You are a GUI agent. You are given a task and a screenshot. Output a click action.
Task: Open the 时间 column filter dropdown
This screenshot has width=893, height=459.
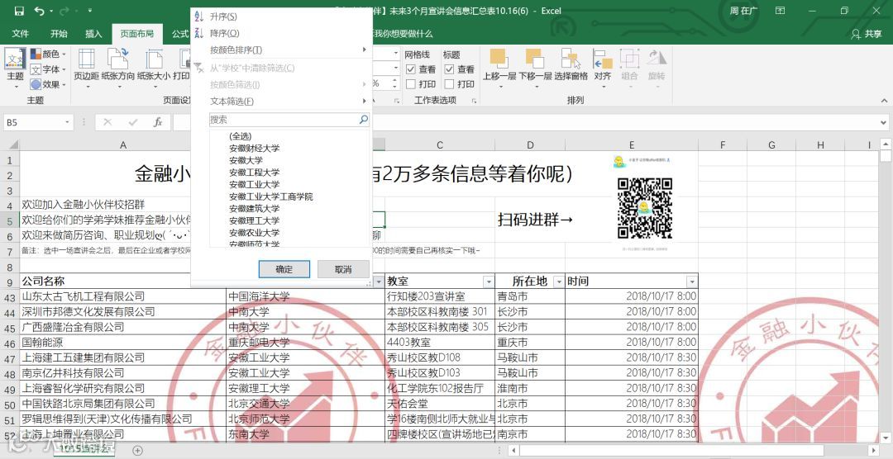pyautogui.click(x=691, y=282)
